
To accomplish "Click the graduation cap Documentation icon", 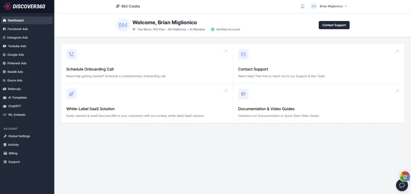I will 243,94.
